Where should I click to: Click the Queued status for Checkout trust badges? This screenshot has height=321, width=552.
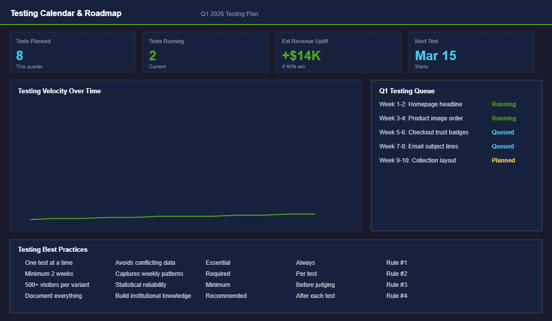[x=503, y=132]
